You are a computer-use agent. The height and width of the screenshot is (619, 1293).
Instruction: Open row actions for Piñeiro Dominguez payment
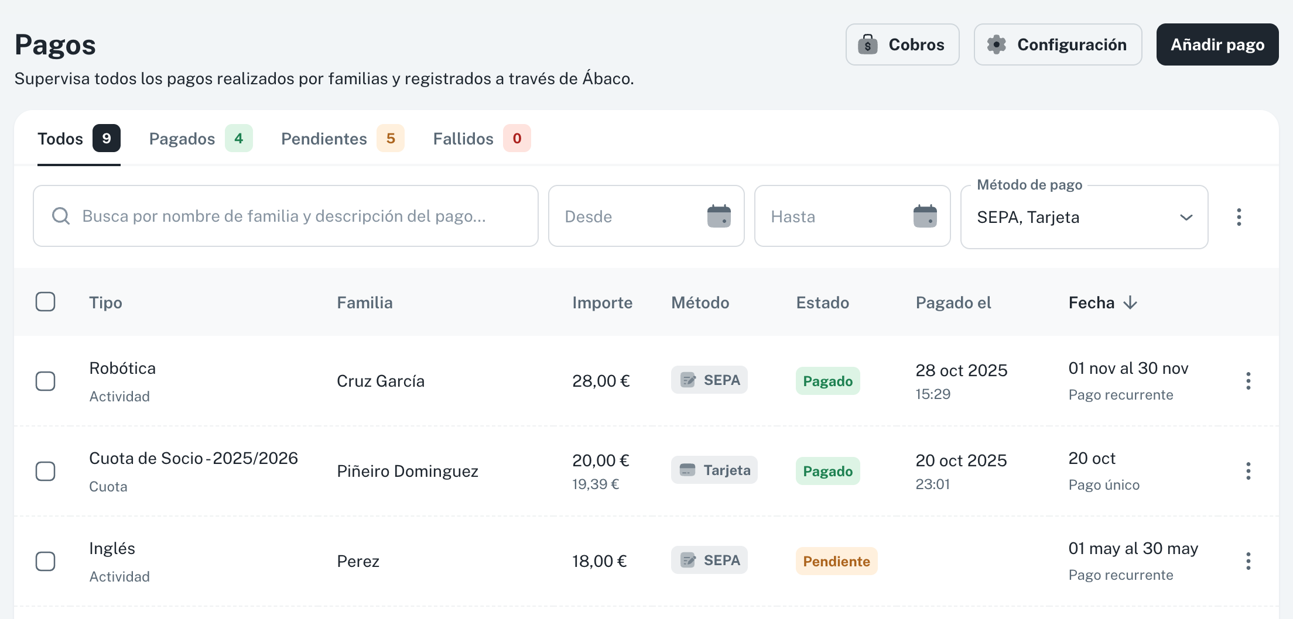1248,471
